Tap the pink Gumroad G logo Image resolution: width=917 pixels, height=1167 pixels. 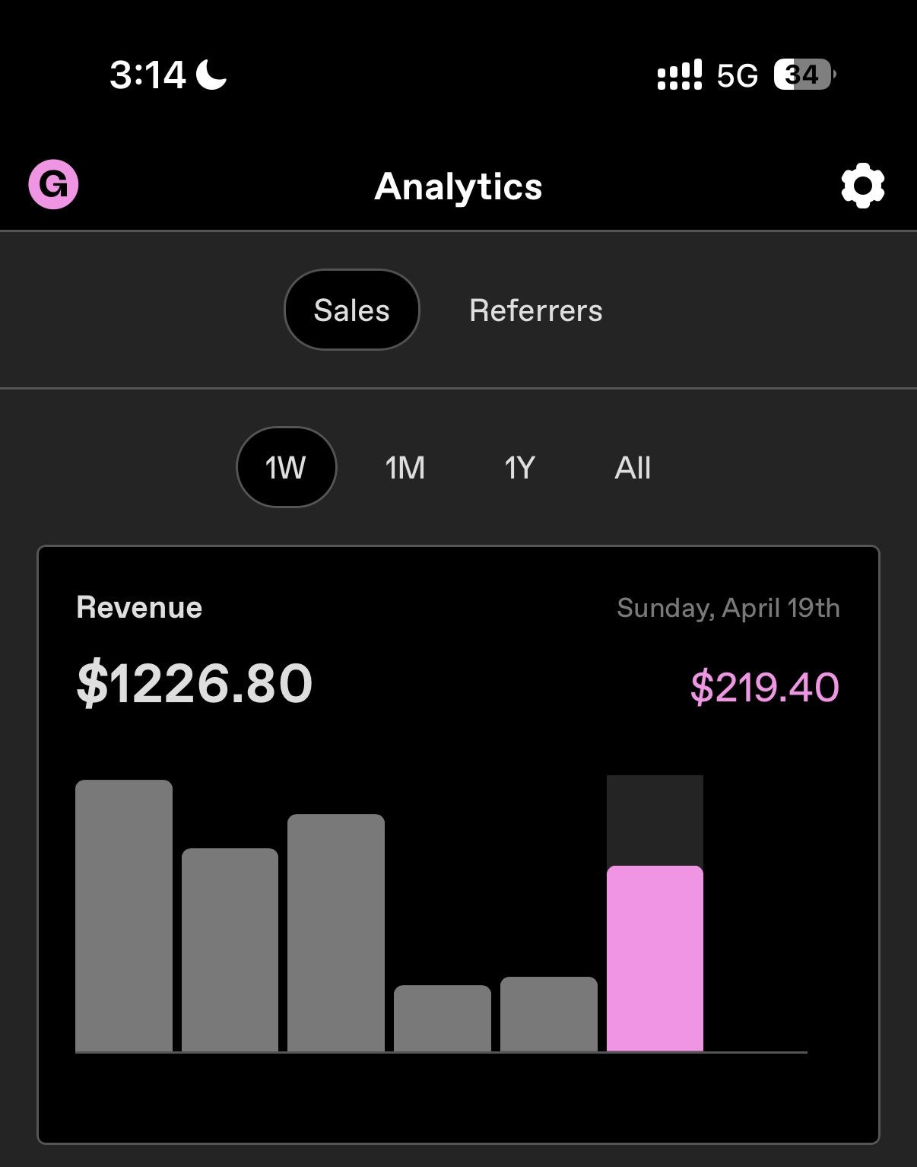[x=53, y=184]
